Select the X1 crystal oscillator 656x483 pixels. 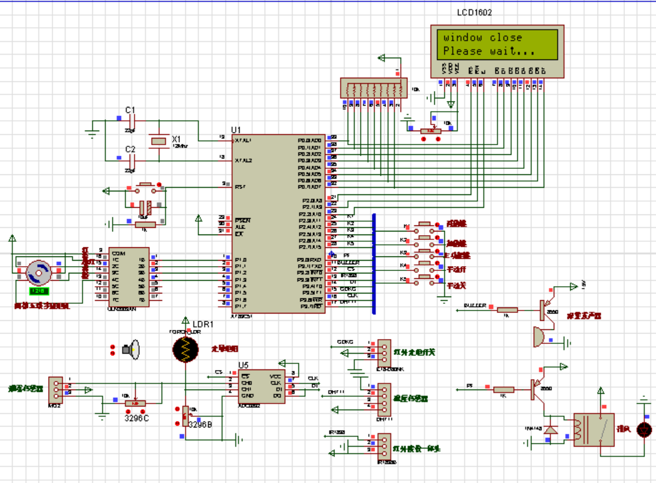159,141
